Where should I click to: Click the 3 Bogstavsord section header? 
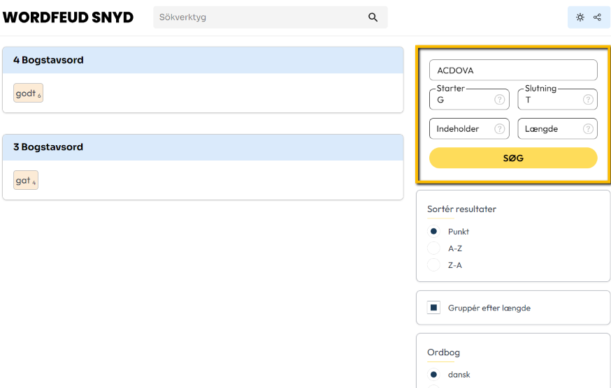[x=203, y=147]
